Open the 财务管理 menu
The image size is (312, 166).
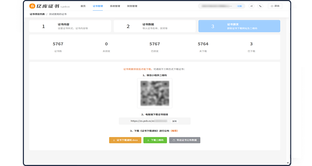pyautogui.click(x=132, y=6)
